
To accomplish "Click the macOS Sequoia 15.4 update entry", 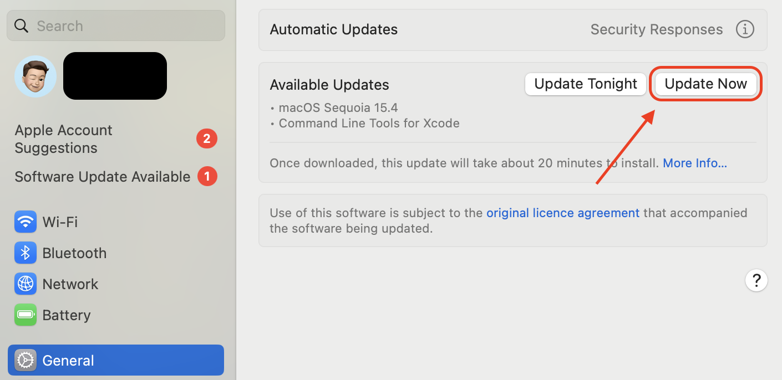I will point(339,107).
